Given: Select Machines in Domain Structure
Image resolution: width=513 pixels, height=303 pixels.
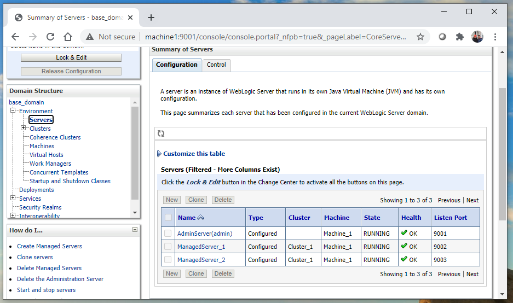Looking at the screenshot, I should coord(42,146).
